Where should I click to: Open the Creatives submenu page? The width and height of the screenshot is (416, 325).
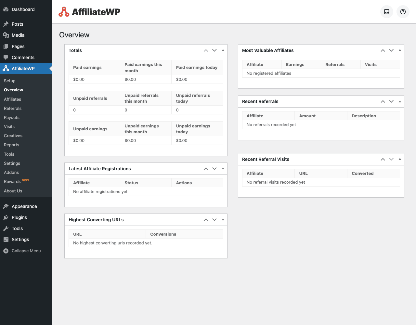click(x=26, y=136)
